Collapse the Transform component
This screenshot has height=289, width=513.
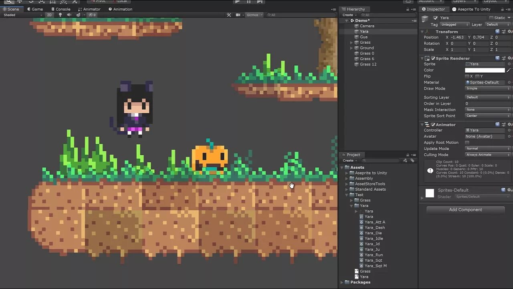[x=422, y=32]
